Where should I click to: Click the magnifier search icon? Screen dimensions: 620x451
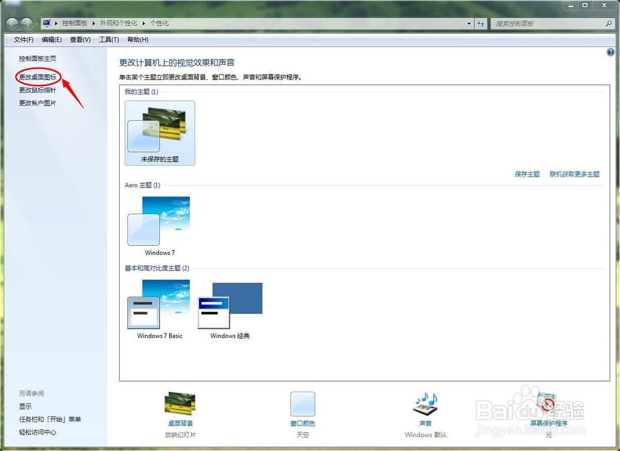point(609,24)
